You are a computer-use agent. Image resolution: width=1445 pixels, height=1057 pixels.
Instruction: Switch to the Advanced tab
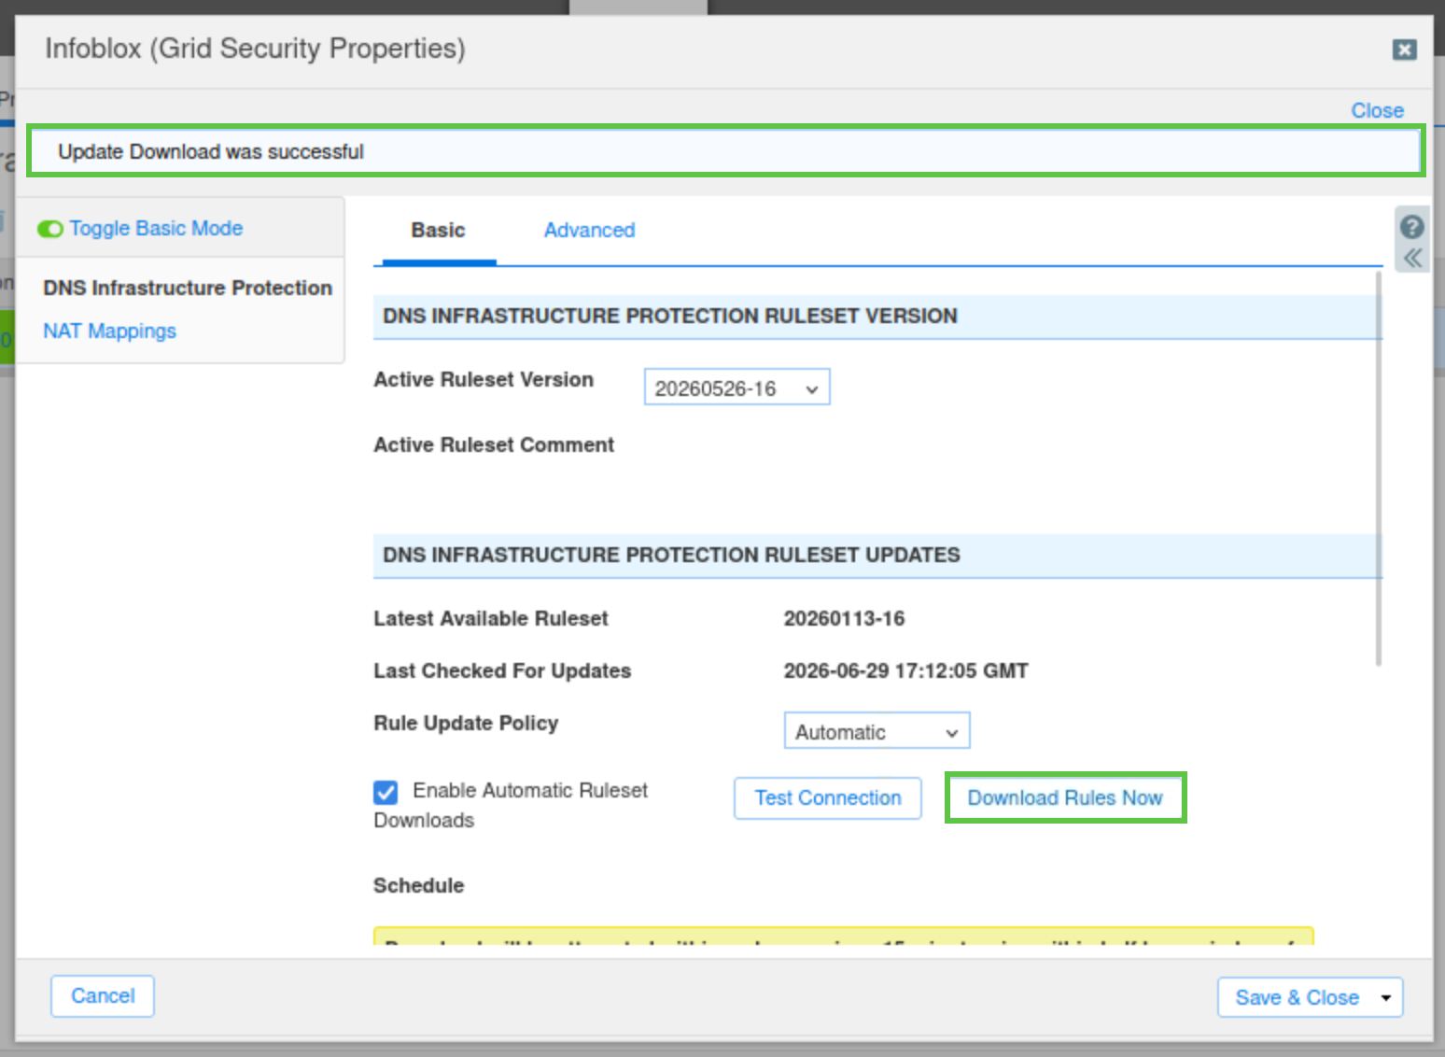589,230
